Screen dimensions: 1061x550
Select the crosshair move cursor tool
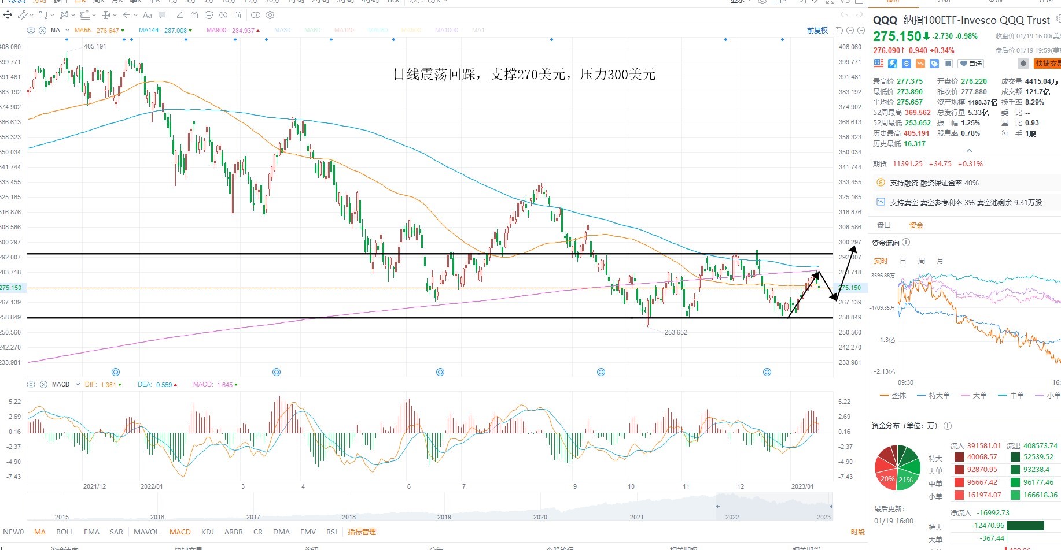point(8,15)
